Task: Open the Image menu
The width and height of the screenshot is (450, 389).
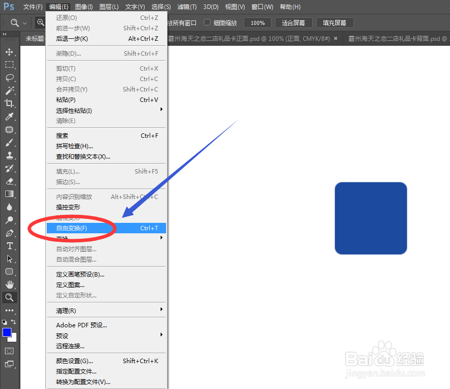Action: [84, 7]
